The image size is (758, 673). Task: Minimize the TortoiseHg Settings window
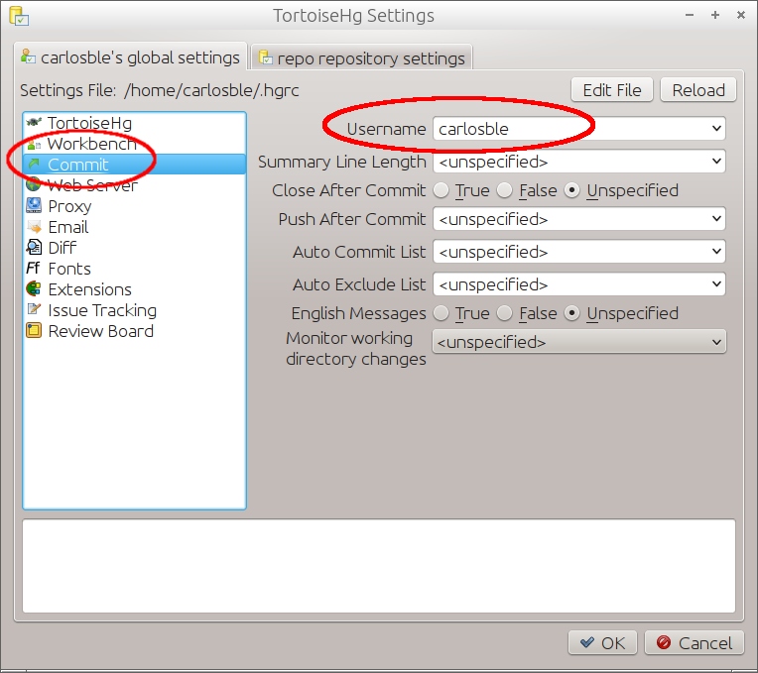click(690, 16)
